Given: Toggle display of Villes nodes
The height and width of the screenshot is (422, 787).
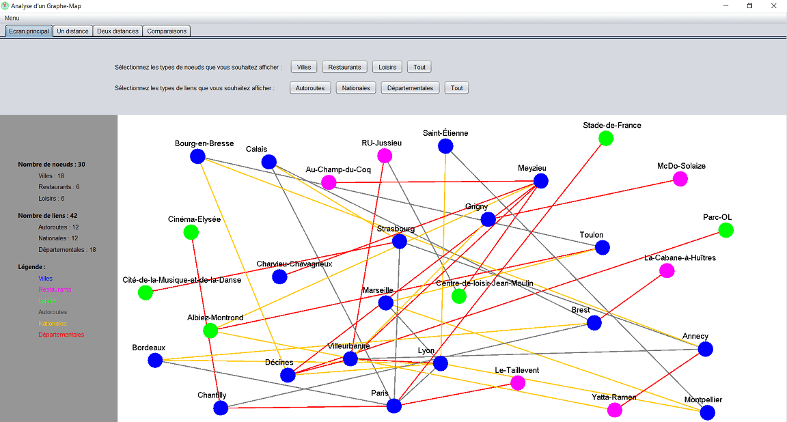Looking at the screenshot, I should 303,66.
